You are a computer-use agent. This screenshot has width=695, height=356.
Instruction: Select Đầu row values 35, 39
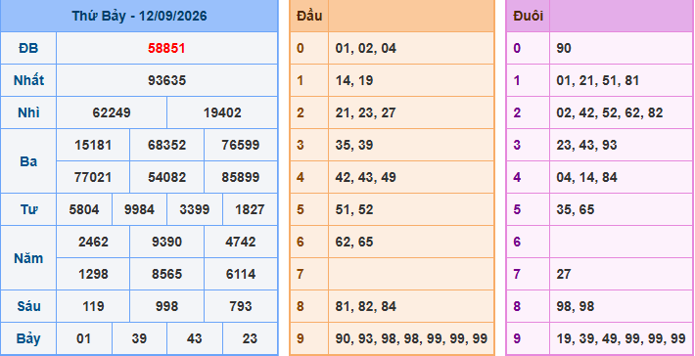click(x=354, y=145)
